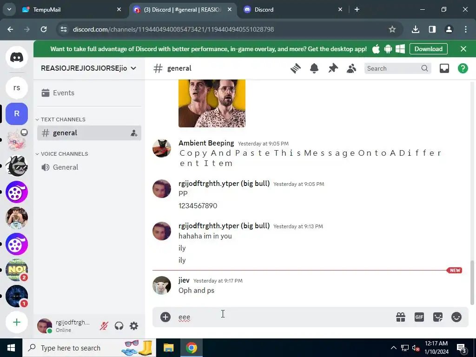Image resolution: width=476 pixels, height=357 pixels.
Task: Toggle headphones deafen
Action: [x=119, y=326]
